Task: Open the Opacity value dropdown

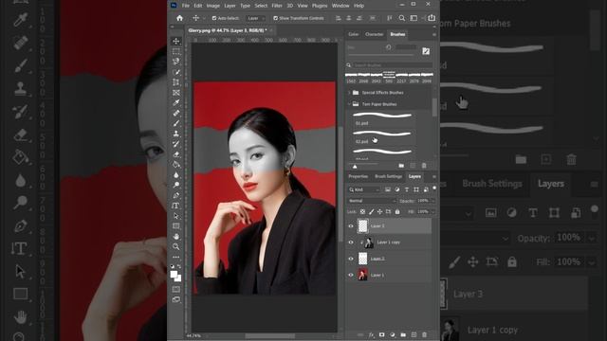Action: (432, 201)
